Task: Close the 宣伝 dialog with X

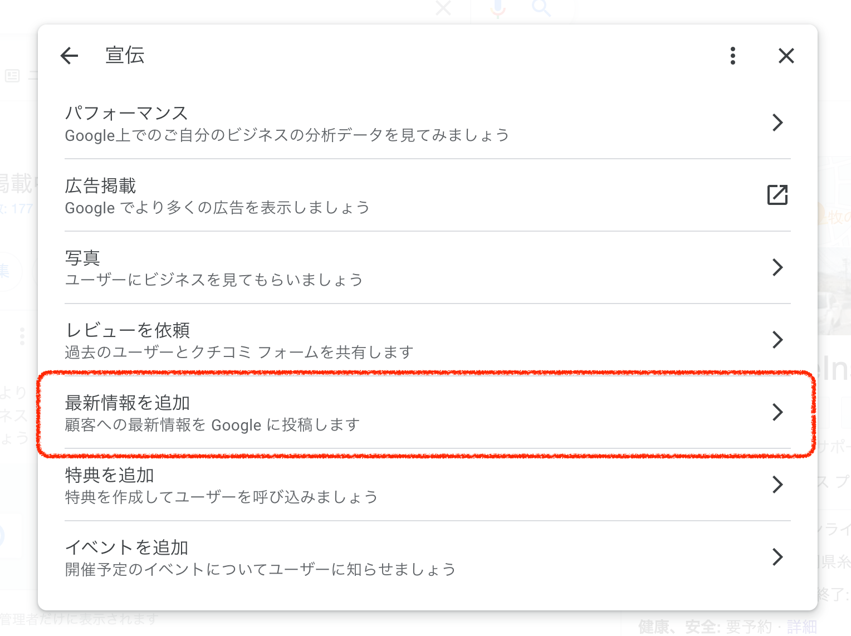Action: [x=786, y=56]
